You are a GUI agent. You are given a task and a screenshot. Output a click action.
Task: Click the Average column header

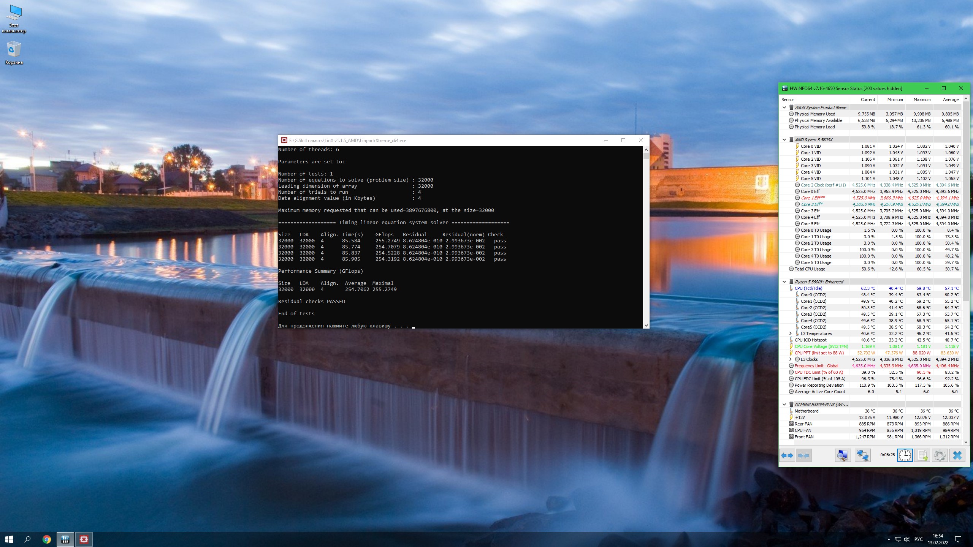[950, 100]
